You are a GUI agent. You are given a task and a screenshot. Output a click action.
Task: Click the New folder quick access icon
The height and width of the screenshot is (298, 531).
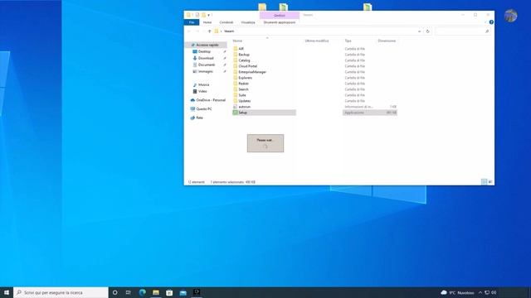pyautogui.click(x=203, y=15)
